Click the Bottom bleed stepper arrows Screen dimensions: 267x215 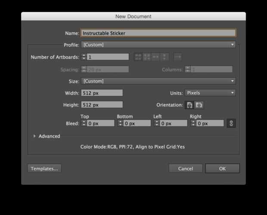pos(120,123)
